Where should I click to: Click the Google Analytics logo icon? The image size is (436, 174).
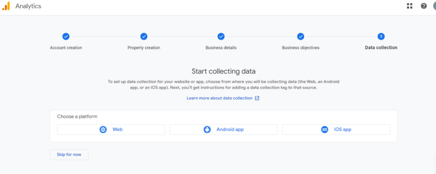pos(6,6)
